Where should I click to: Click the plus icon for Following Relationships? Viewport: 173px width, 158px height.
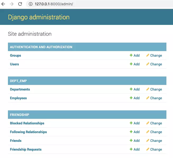coord(131,132)
